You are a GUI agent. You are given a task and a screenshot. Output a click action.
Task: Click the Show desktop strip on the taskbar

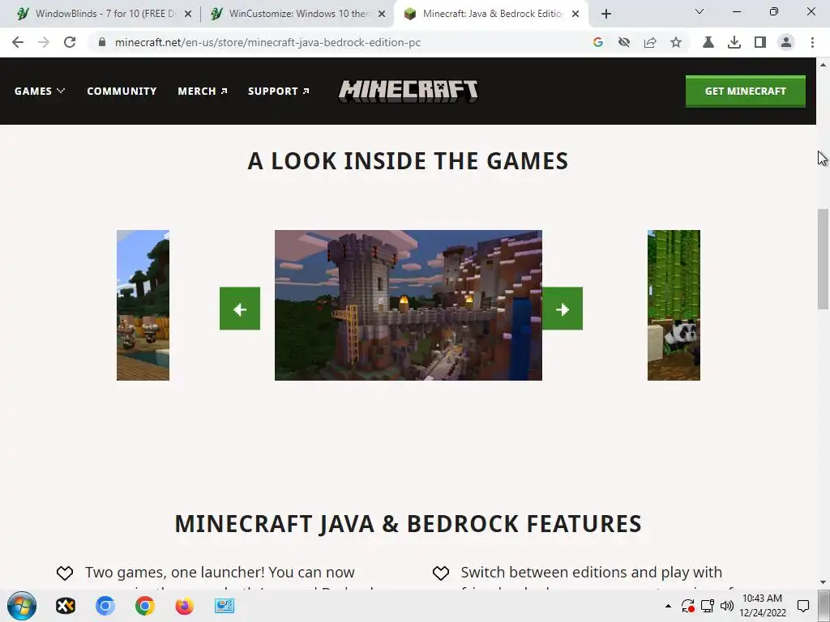click(x=824, y=606)
